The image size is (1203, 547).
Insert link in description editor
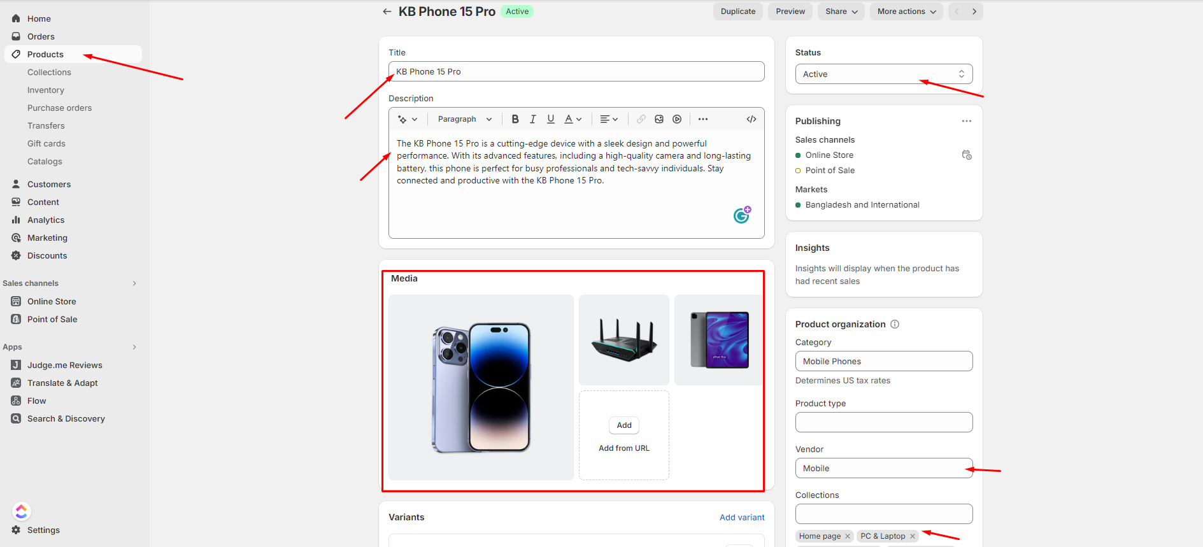(x=641, y=119)
